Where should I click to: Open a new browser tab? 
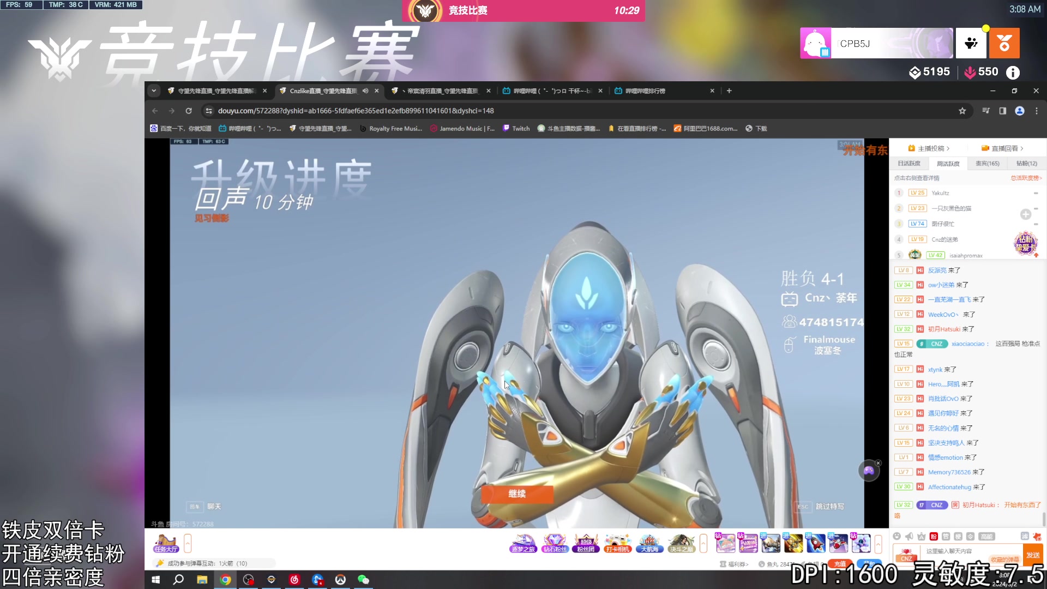[729, 91]
